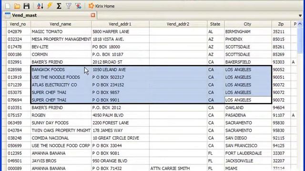Open a file with the folder icon
The height and width of the screenshot is (171, 305).
click(17, 6)
